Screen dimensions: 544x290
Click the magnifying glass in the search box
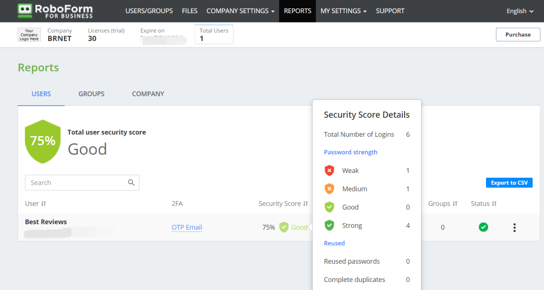point(131,182)
